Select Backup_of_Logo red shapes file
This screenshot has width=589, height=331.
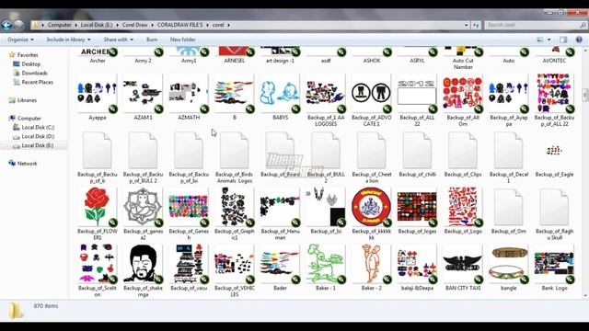tap(463, 207)
